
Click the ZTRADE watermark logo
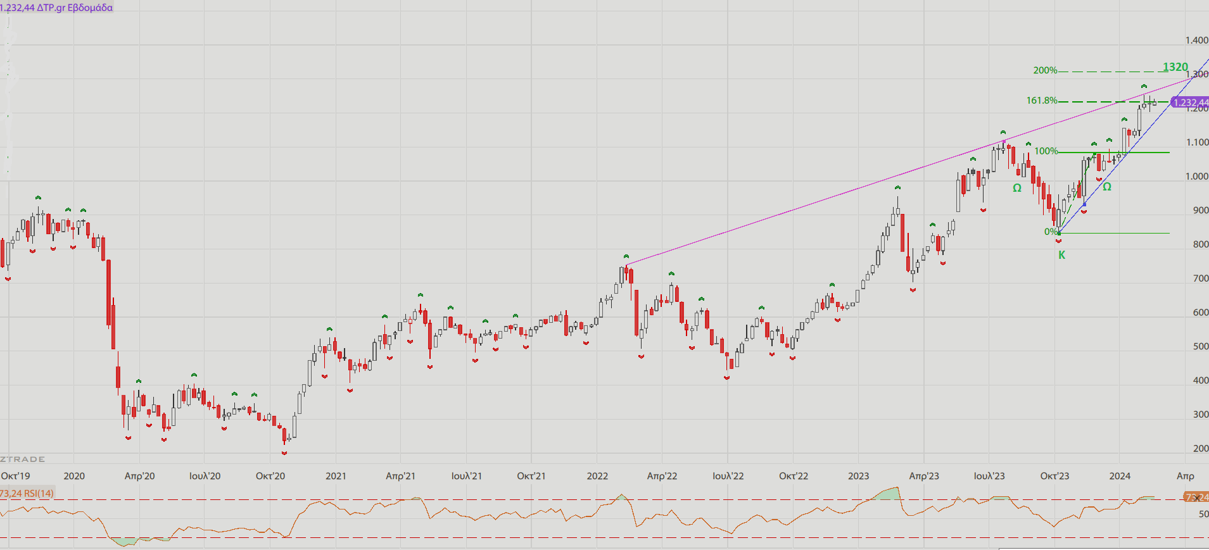click(x=23, y=459)
